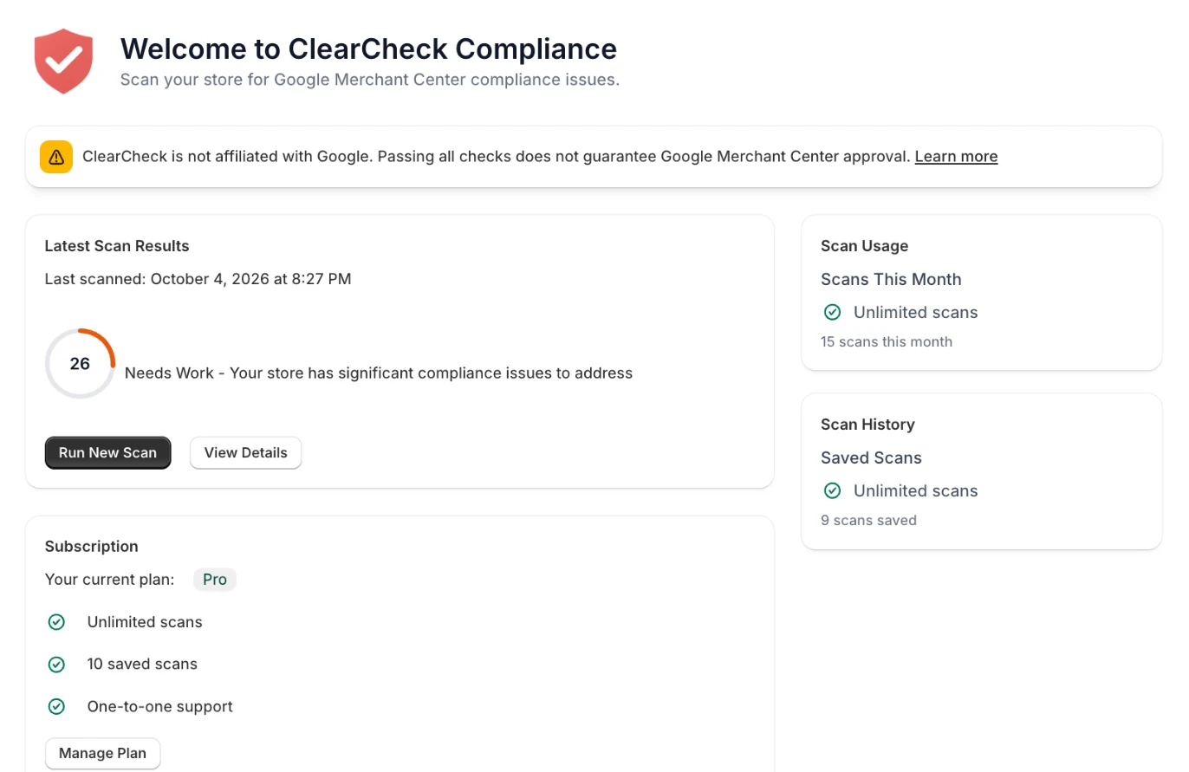Click the yellow warning triangle icon

click(56, 157)
